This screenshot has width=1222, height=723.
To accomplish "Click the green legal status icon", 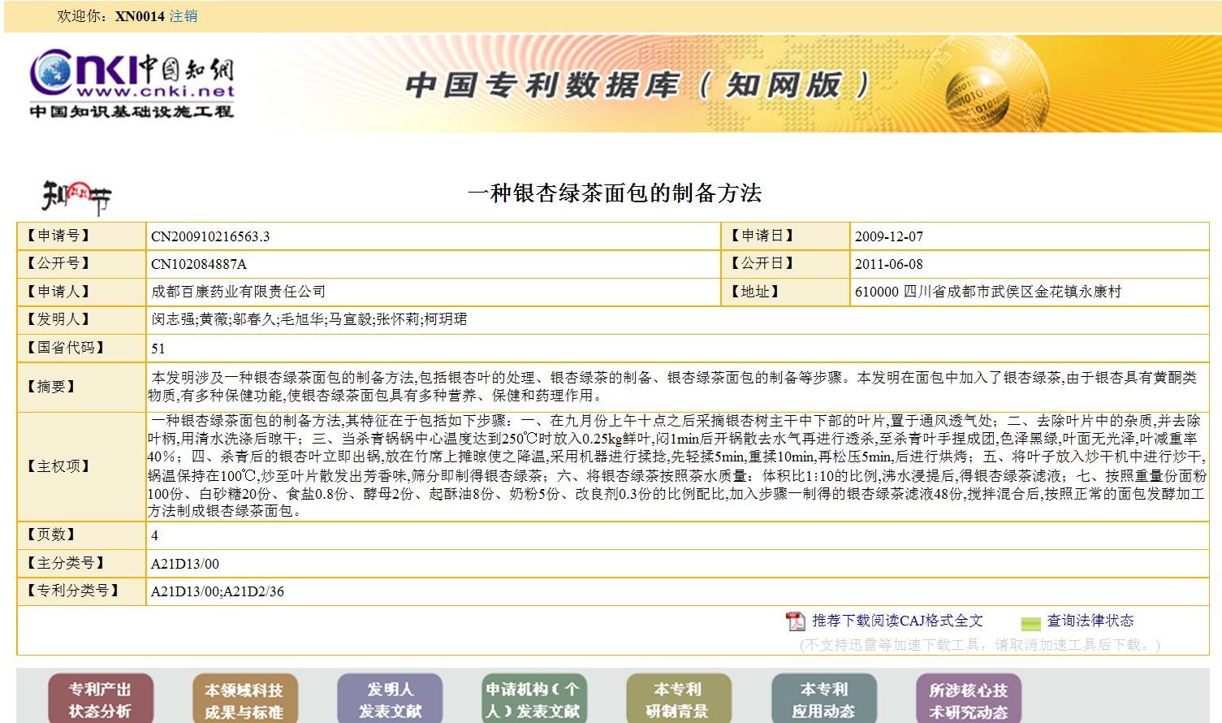I will click(x=1030, y=623).
